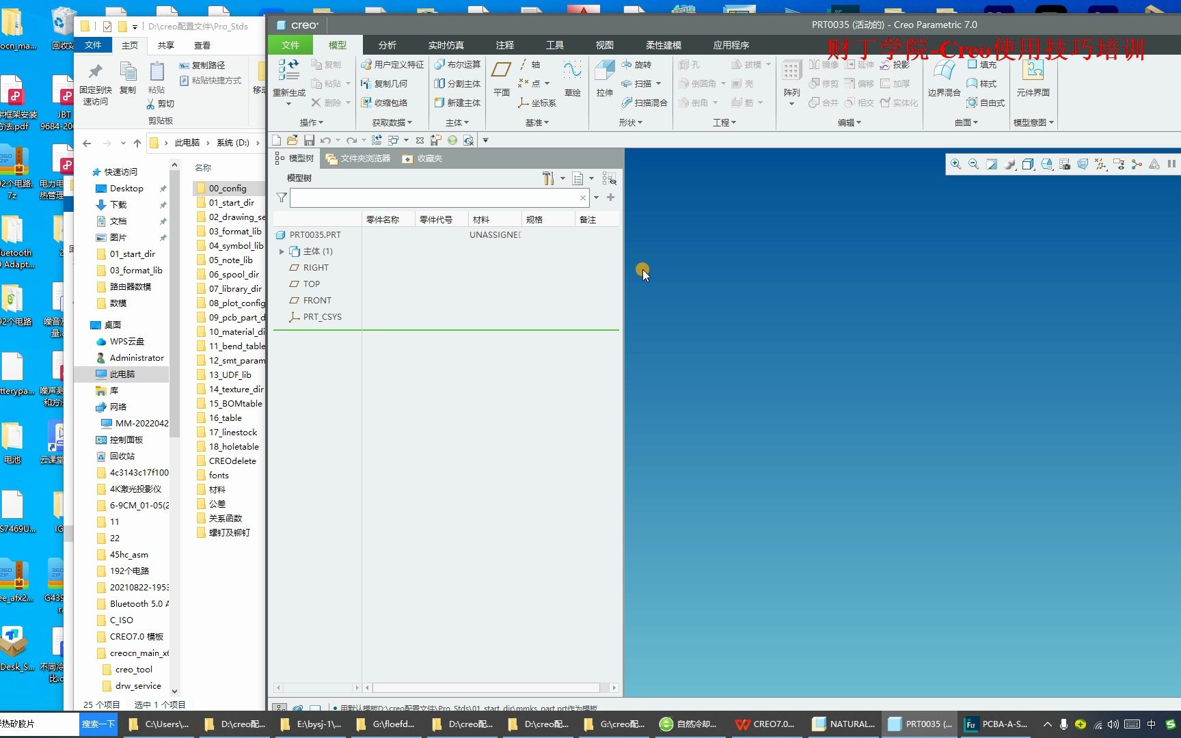Click the volume icon in system tray

click(x=1113, y=724)
